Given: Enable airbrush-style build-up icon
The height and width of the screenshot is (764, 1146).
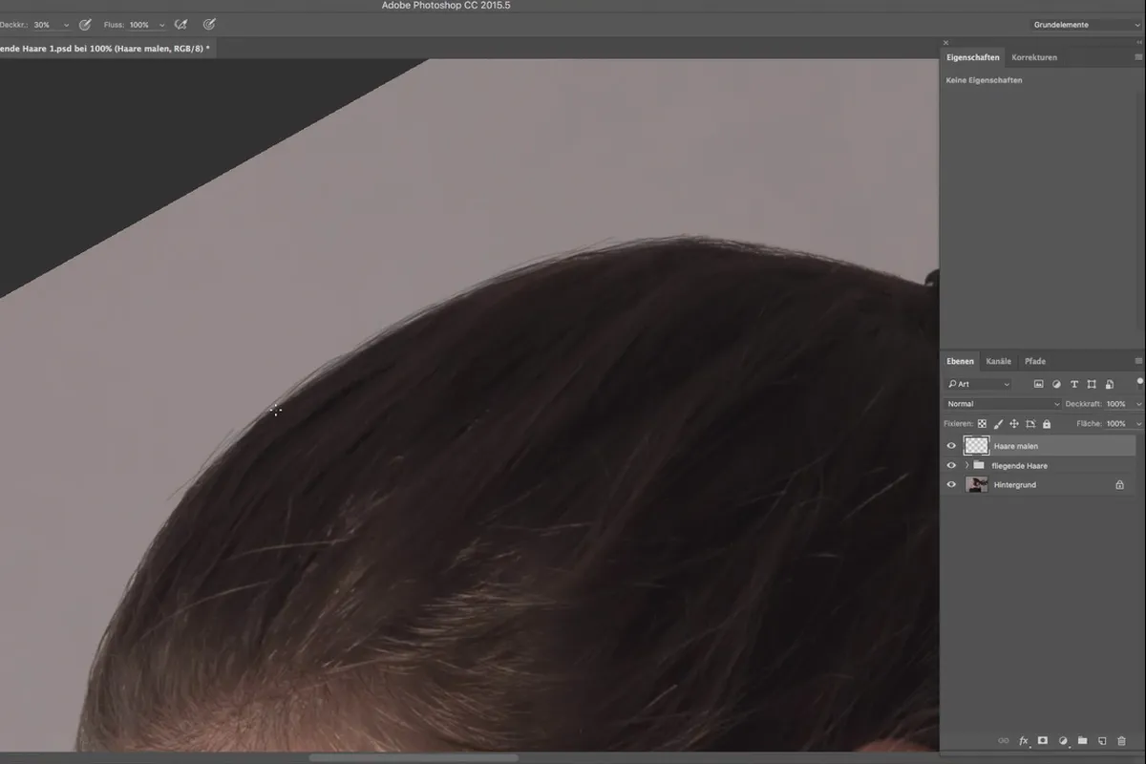Looking at the screenshot, I should tap(180, 25).
